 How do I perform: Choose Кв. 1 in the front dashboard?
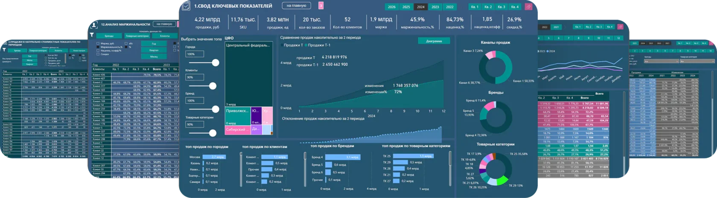pos(475,7)
